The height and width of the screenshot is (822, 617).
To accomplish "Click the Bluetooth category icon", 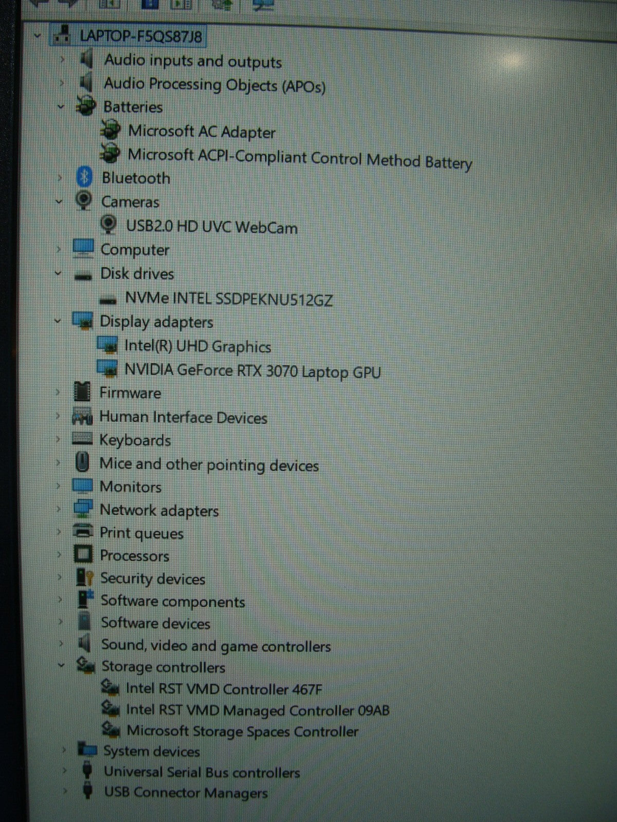I will 84,178.
